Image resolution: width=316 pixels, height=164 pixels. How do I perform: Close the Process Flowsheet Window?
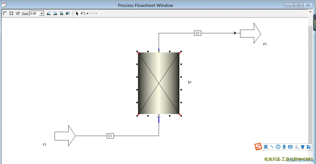(x=308, y=6)
